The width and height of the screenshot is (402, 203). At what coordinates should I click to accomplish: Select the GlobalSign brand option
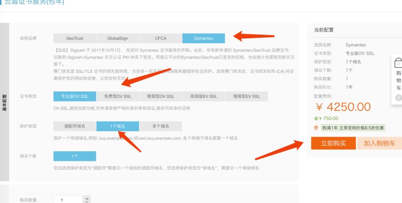118,38
